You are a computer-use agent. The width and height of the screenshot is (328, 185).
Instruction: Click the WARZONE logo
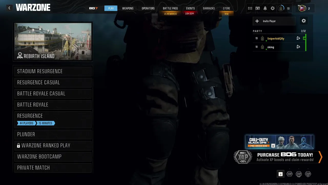pyautogui.click(x=33, y=8)
